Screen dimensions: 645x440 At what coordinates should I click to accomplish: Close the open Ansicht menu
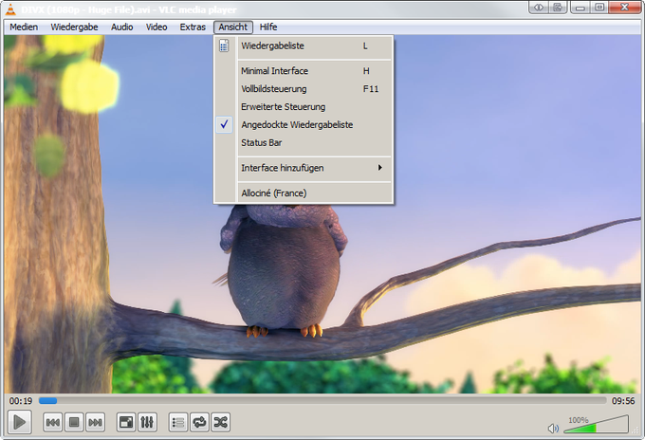(x=232, y=27)
